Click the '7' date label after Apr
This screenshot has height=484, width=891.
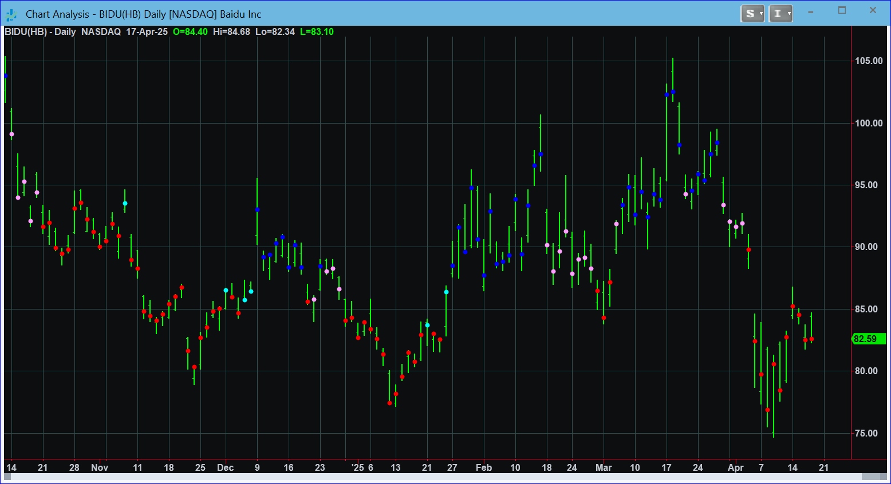pos(761,467)
